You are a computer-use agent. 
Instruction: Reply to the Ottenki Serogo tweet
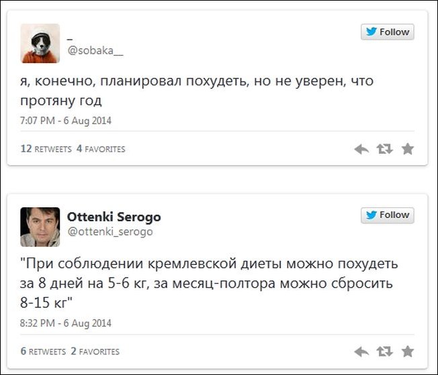pyautogui.click(x=361, y=352)
